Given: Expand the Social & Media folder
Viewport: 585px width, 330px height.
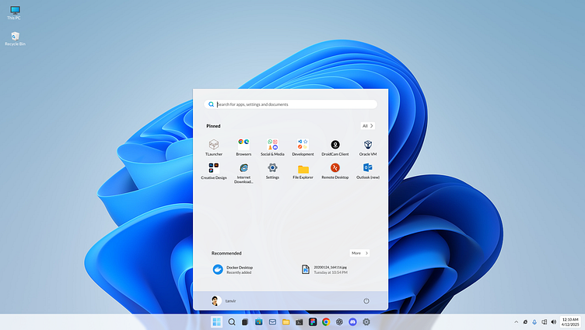Looking at the screenshot, I should (x=272, y=146).
